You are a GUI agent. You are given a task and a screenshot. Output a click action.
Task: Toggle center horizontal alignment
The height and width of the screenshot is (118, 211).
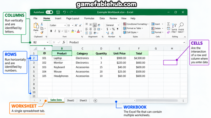[91, 29]
